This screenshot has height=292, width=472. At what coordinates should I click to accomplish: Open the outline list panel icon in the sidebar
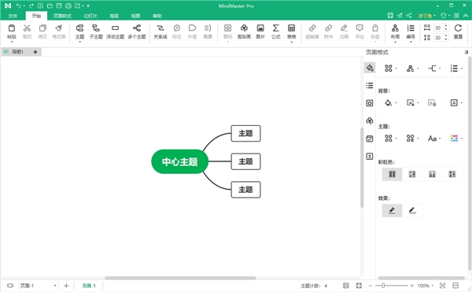tap(370, 86)
